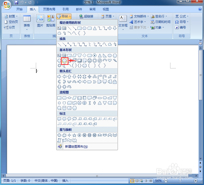Open the Text Box dropdown
Viewport: 204px width, 185px height.
[x=123, y=23]
